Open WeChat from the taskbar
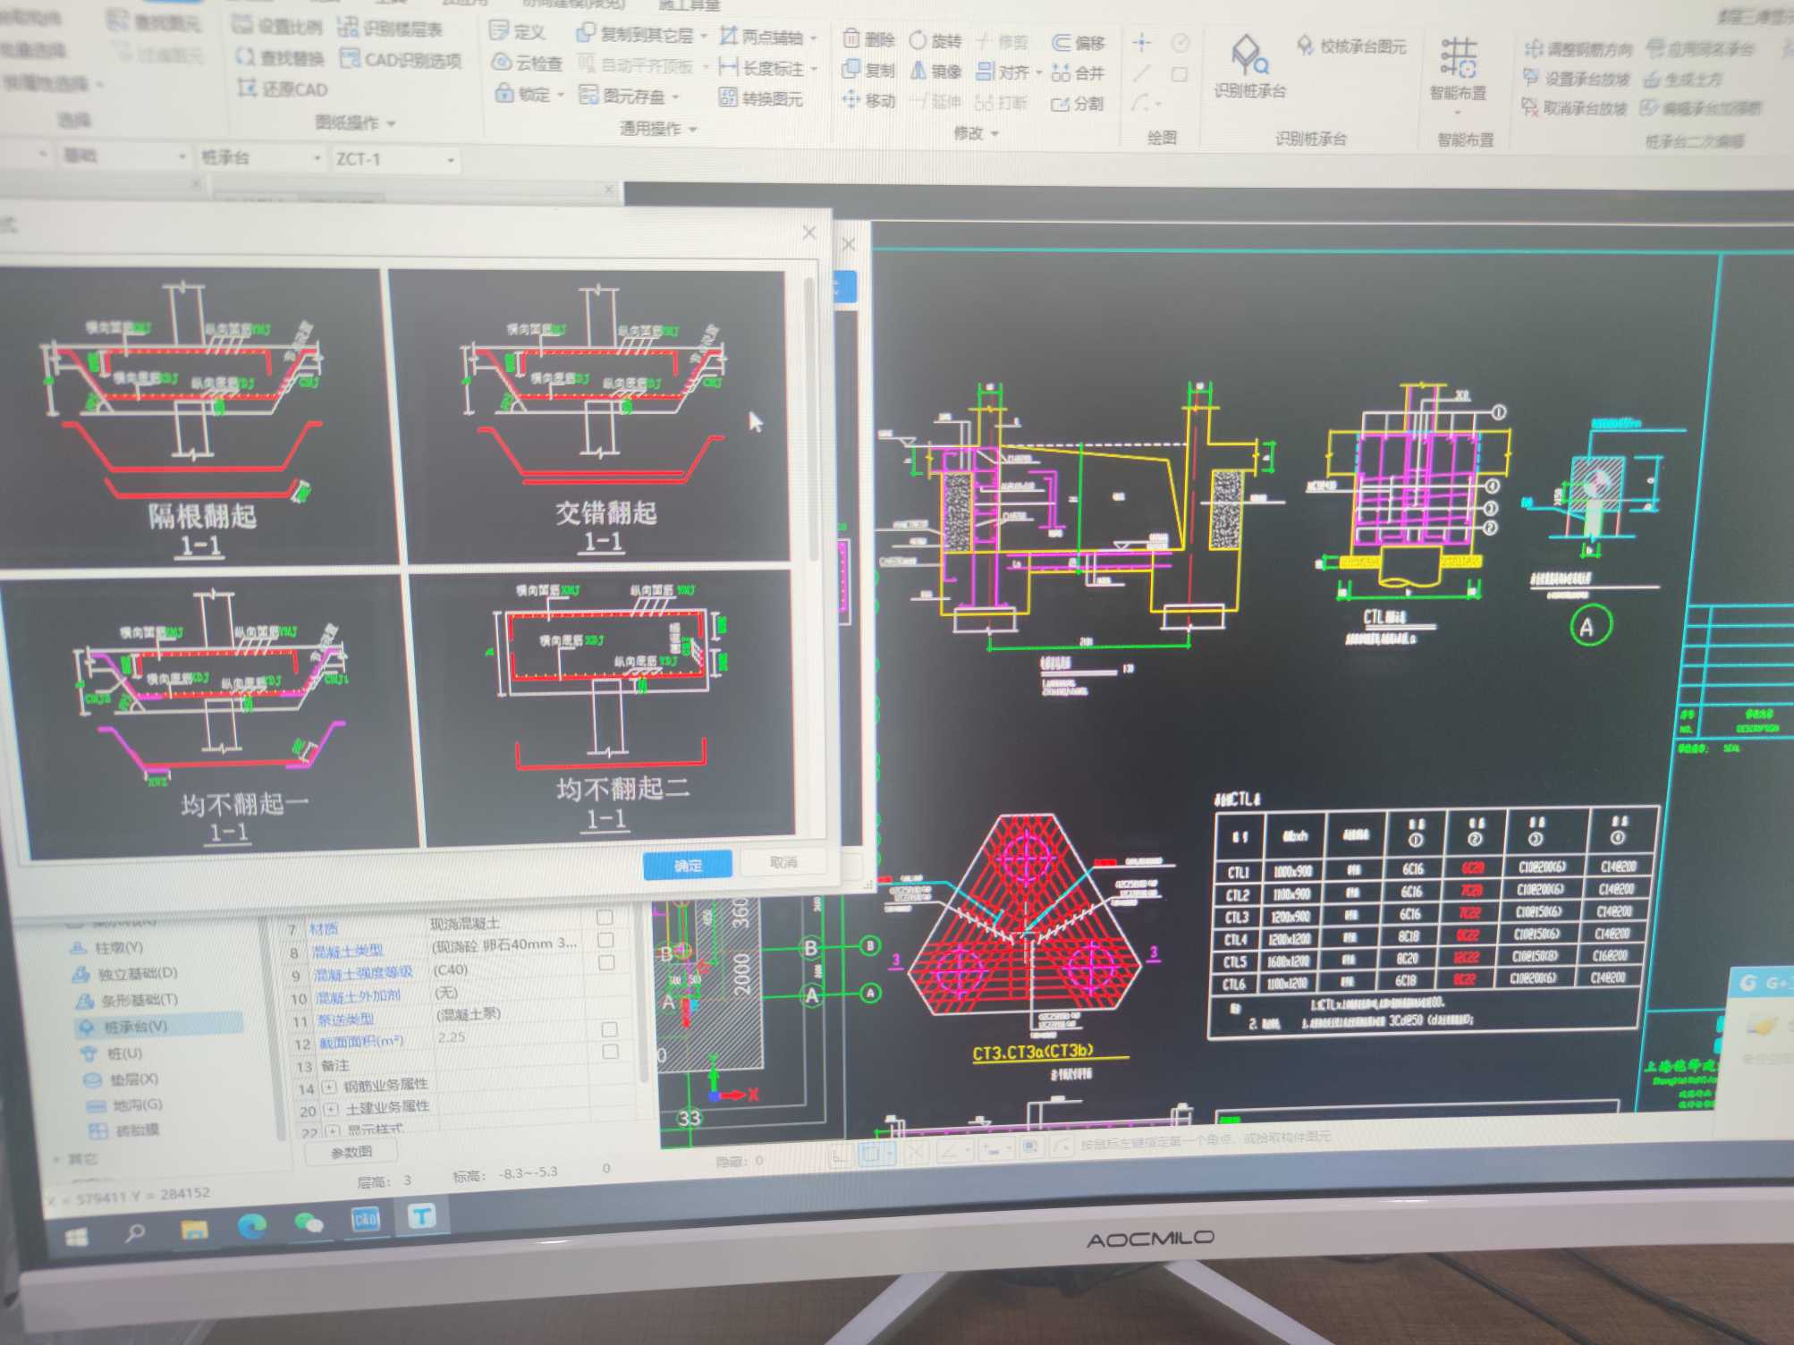 tap(309, 1222)
